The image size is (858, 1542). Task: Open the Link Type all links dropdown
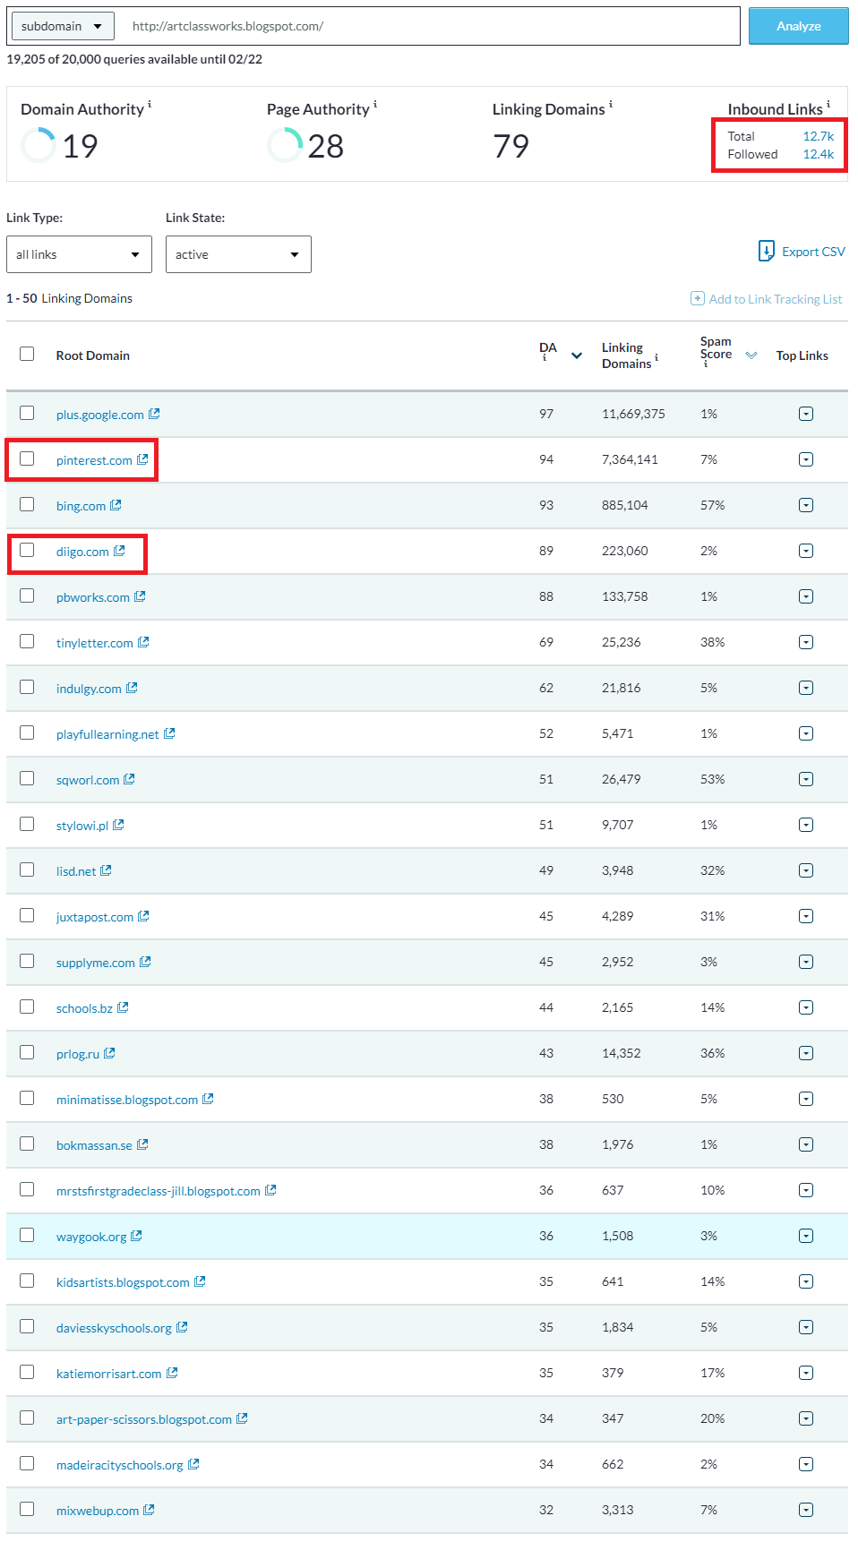click(79, 253)
